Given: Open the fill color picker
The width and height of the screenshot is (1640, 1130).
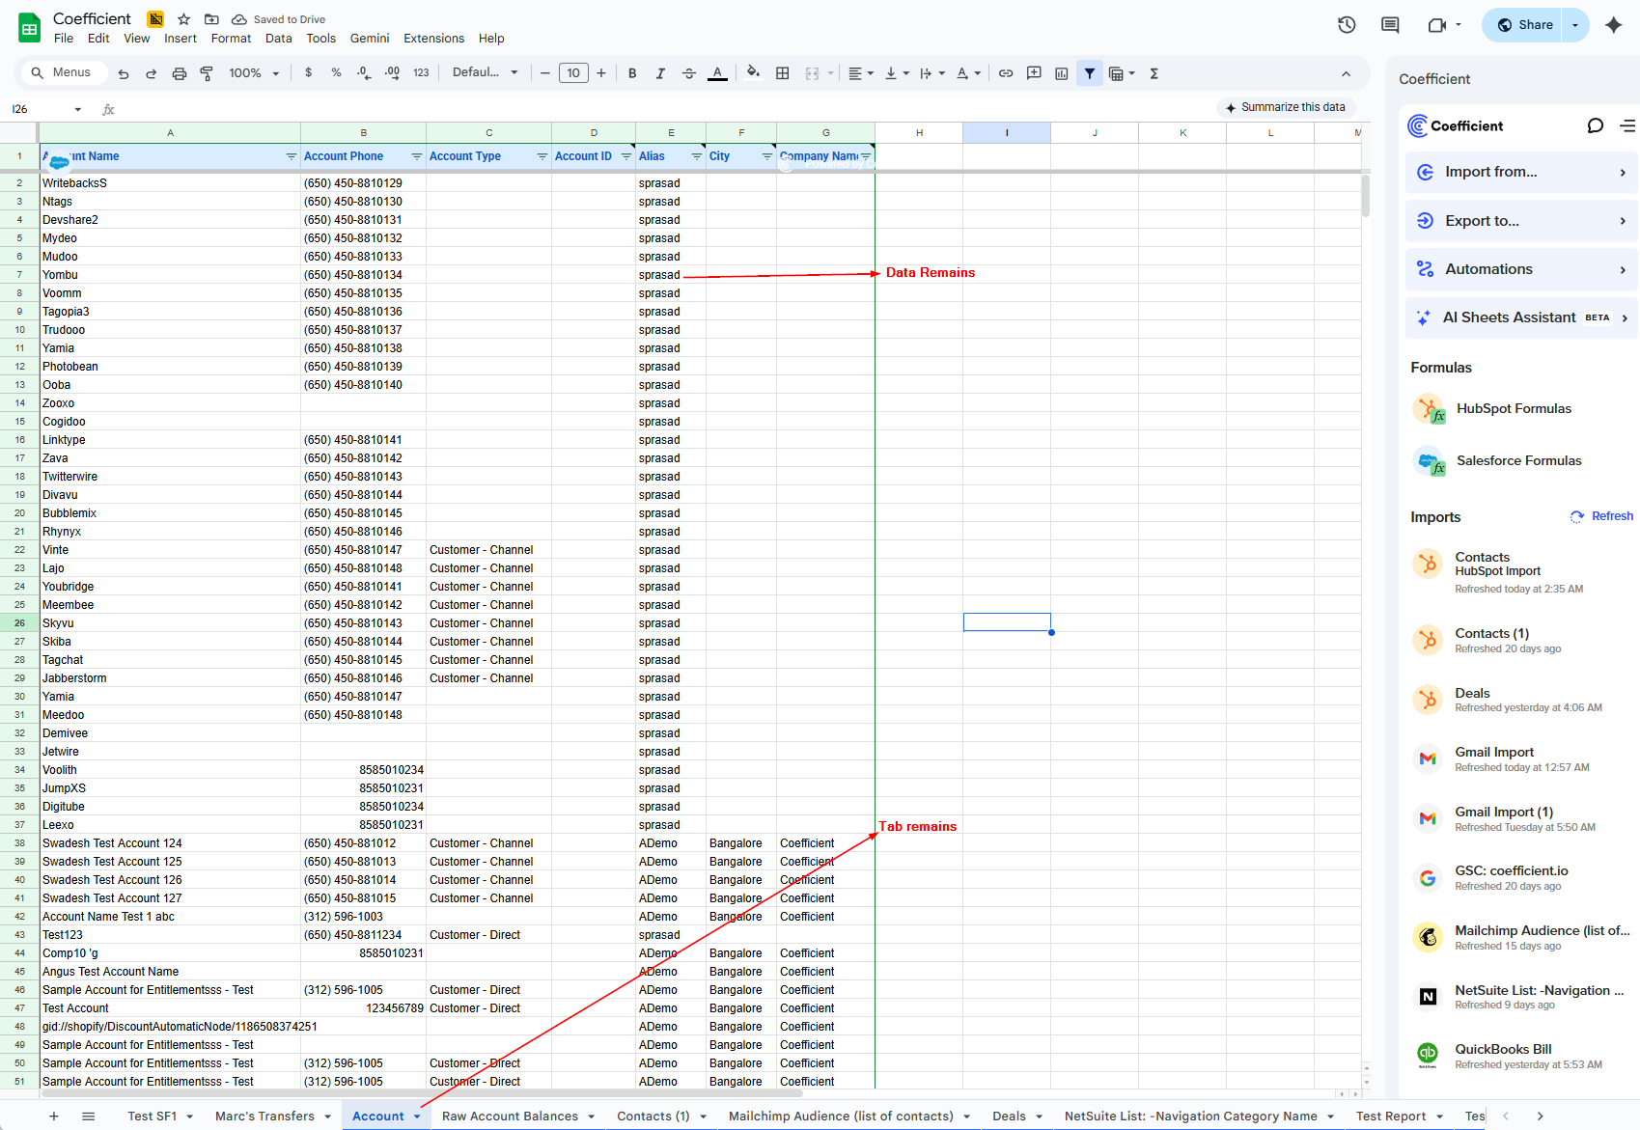Looking at the screenshot, I should coord(753,73).
